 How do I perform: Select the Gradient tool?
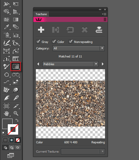click(16, 19)
